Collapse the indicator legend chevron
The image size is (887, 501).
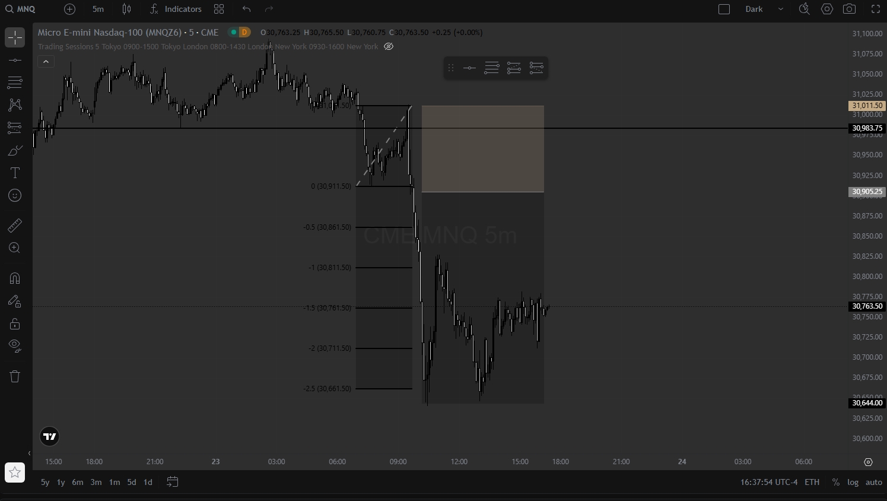click(x=46, y=61)
